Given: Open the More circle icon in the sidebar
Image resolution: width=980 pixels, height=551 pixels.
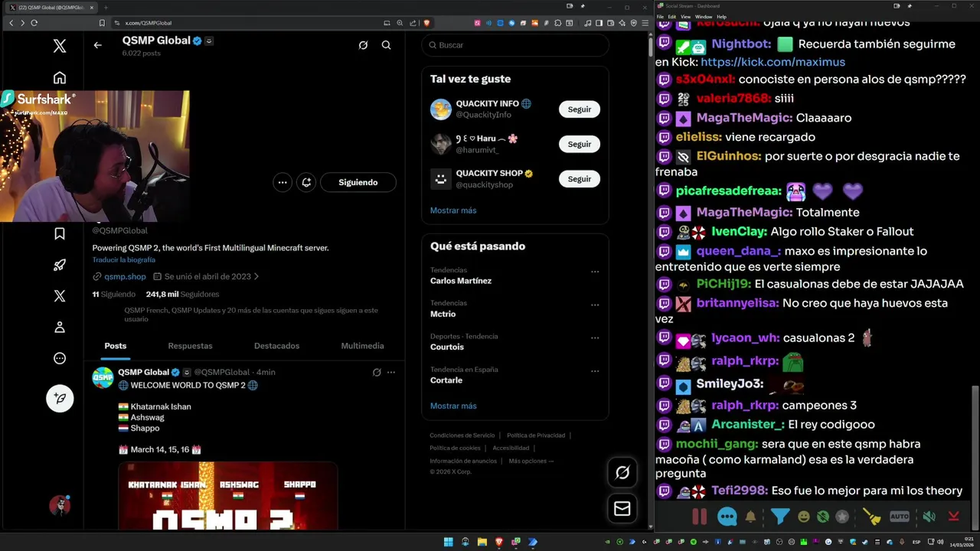Looking at the screenshot, I should (60, 358).
